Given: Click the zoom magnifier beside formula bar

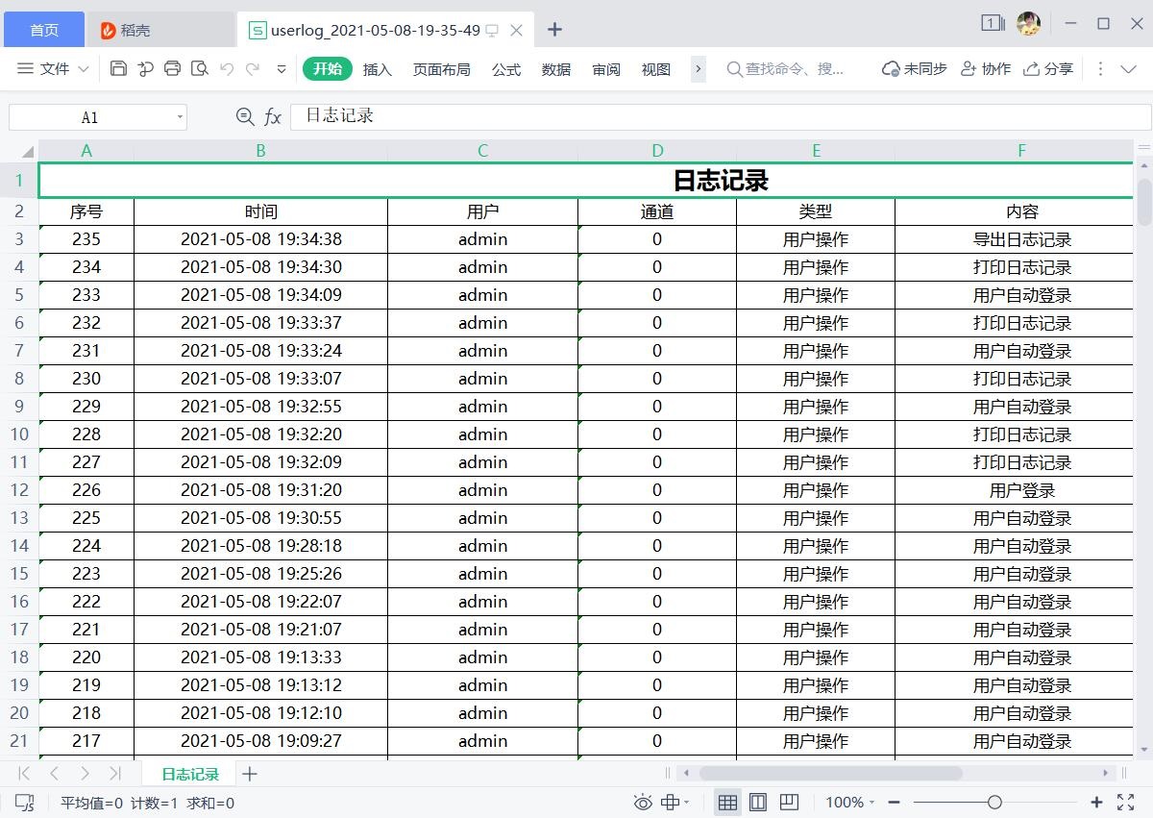Looking at the screenshot, I should click(x=245, y=117).
